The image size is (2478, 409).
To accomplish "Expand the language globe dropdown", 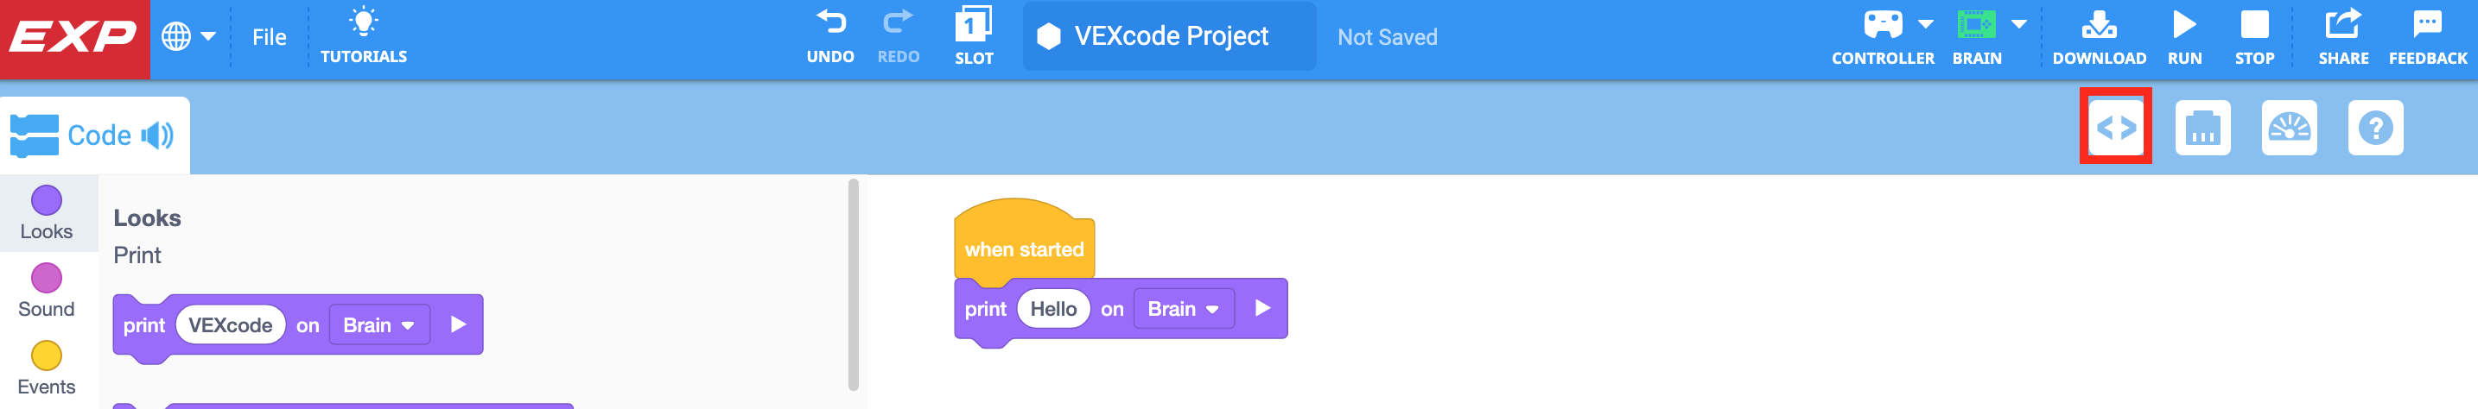I will [188, 36].
